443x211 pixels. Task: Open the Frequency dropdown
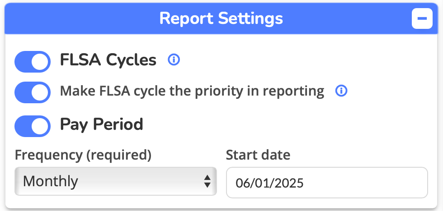pyautogui.click(x=115, y=182)
